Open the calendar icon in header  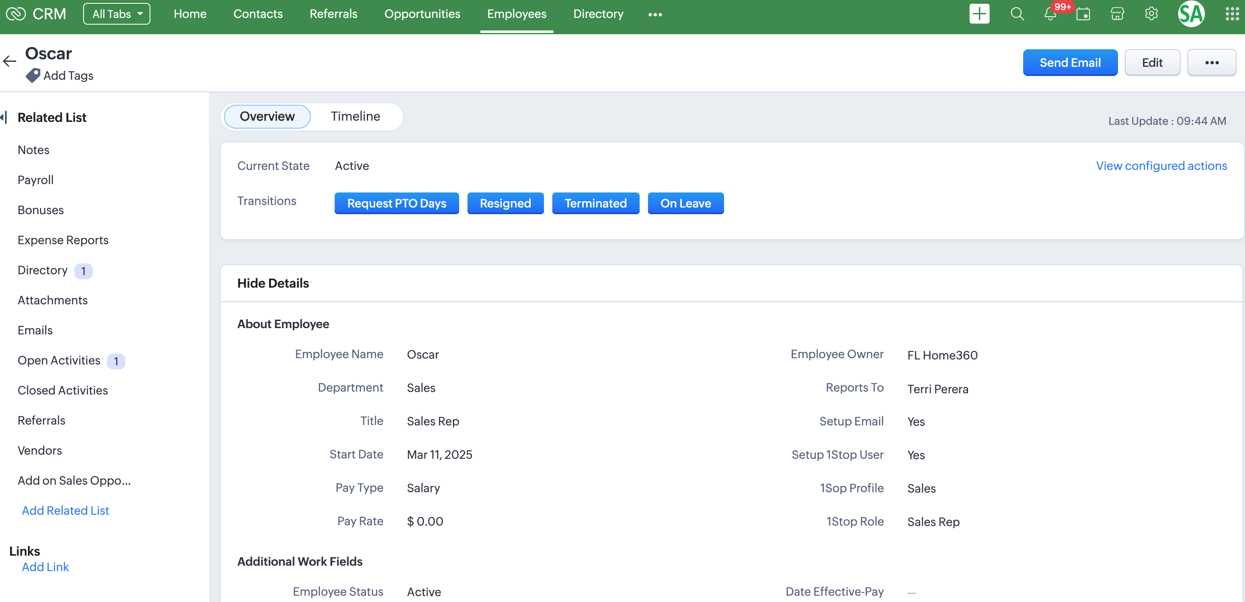(x=1083, y=14)
